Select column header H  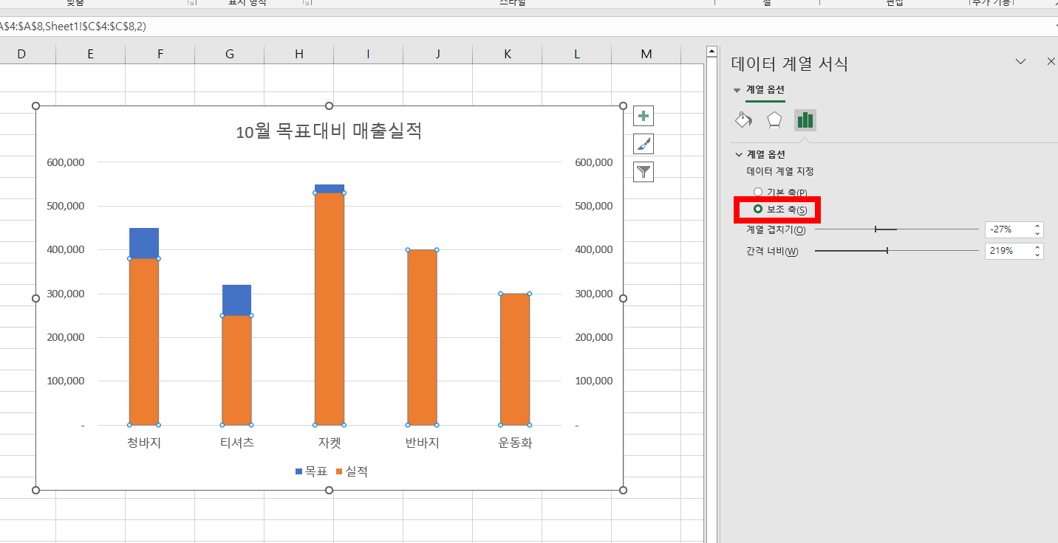(x=299, y=54)
